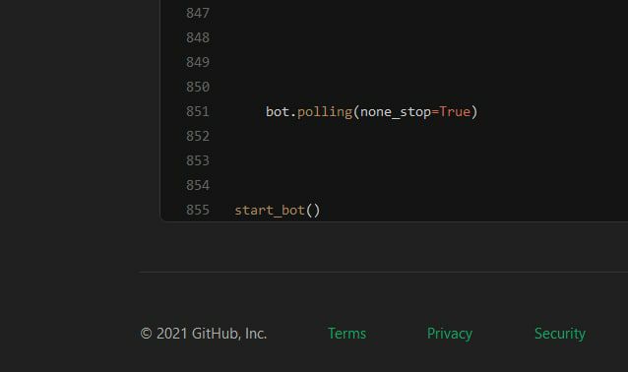Click the © 2021 GitHub, Inc. text
The height and width of the screenshot is (372, 628).
click(204, 334)
